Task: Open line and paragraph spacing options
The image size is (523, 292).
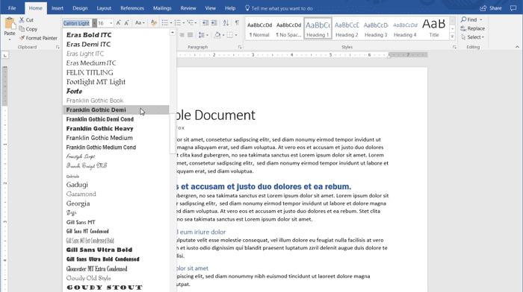Action: 203,35
